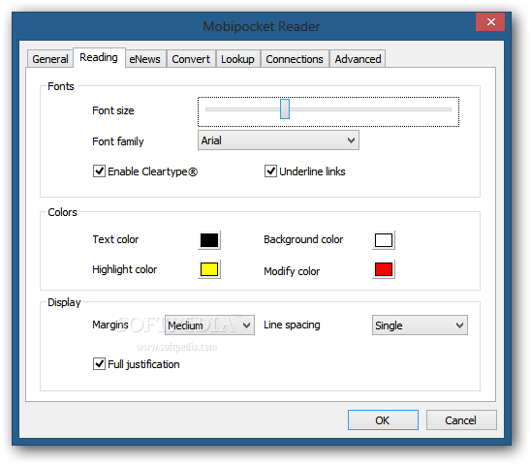Screen dimensions: 531x465
Task: Click the Font size slider thumb
Action: click(285, 109)
